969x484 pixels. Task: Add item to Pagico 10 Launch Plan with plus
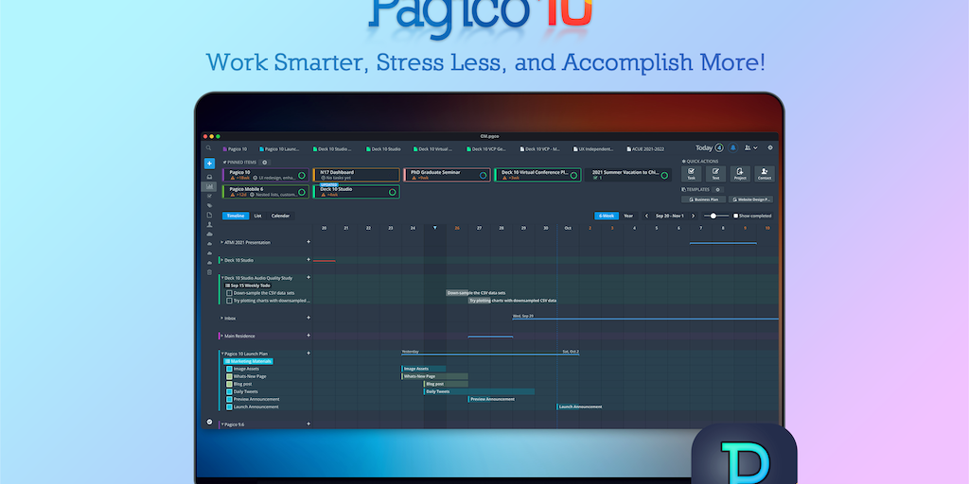pyautogui.click(x=308, y=354)
